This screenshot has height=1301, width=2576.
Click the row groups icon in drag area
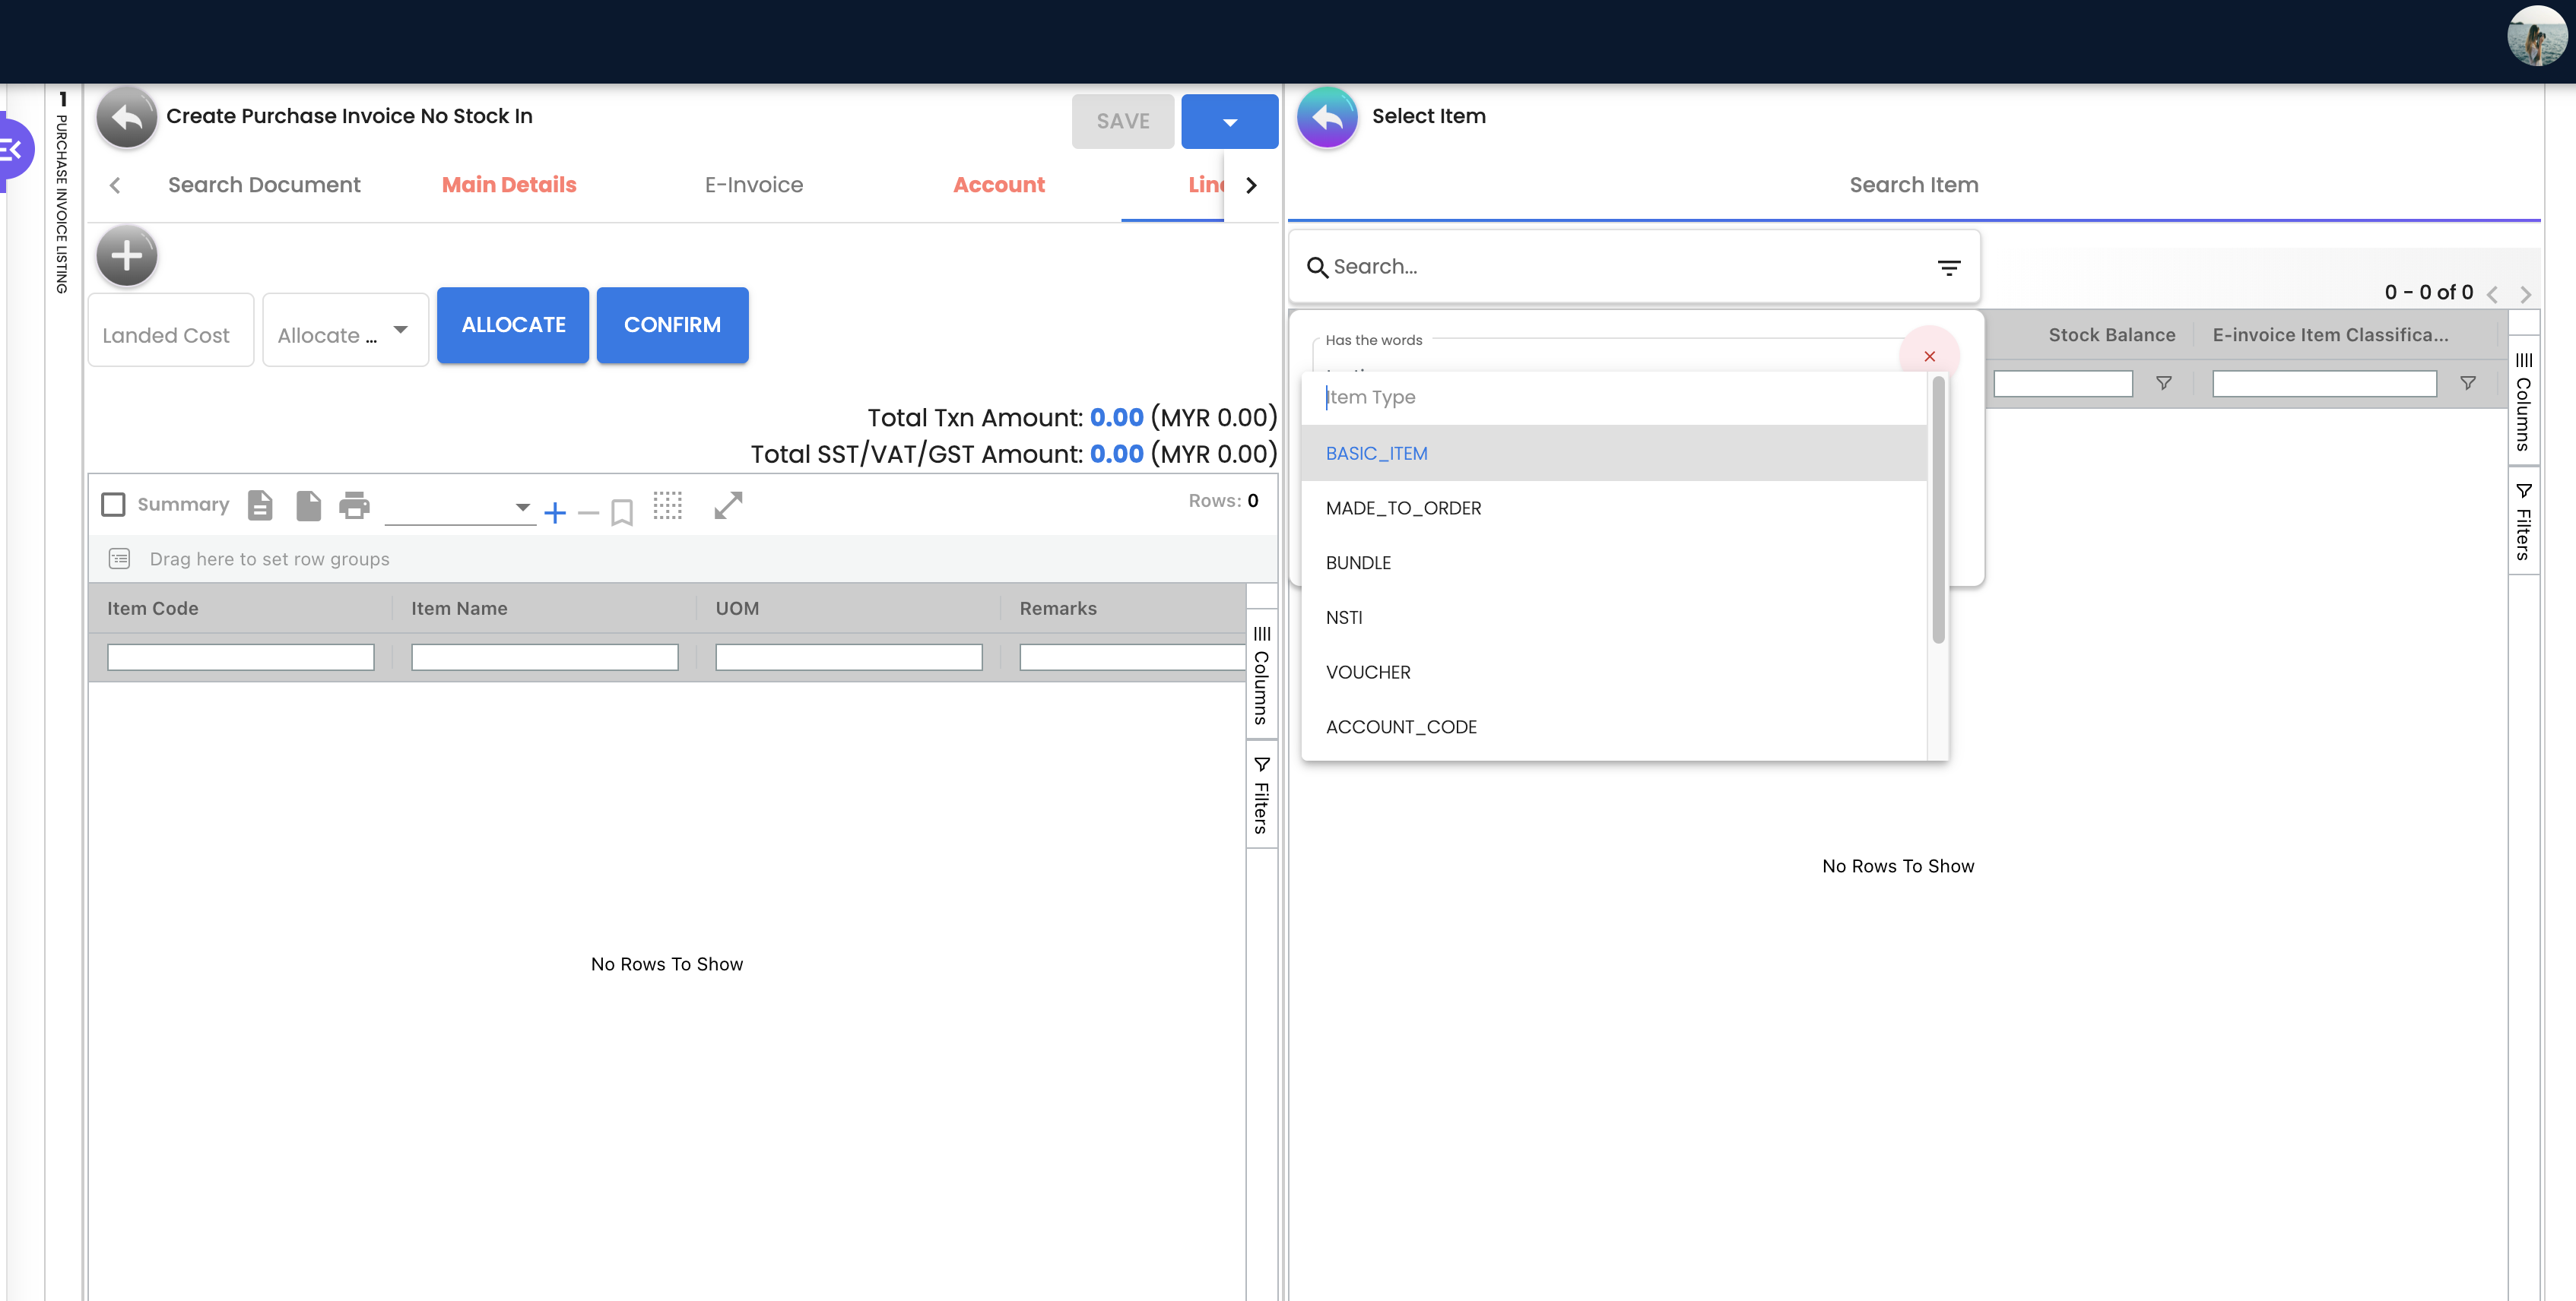point(119,559)
